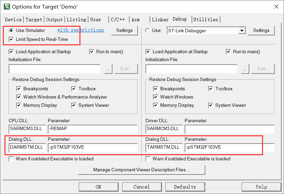Enable simulator Warn if outdated Executable checkbox
The height and width of the screenshot is (194, 284).
11,159
